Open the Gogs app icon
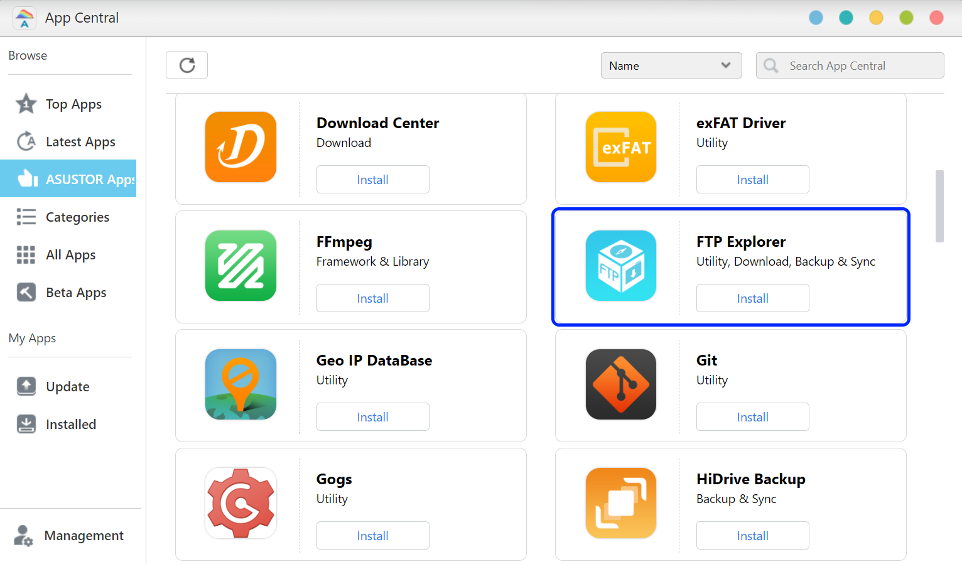 (240, 503)
